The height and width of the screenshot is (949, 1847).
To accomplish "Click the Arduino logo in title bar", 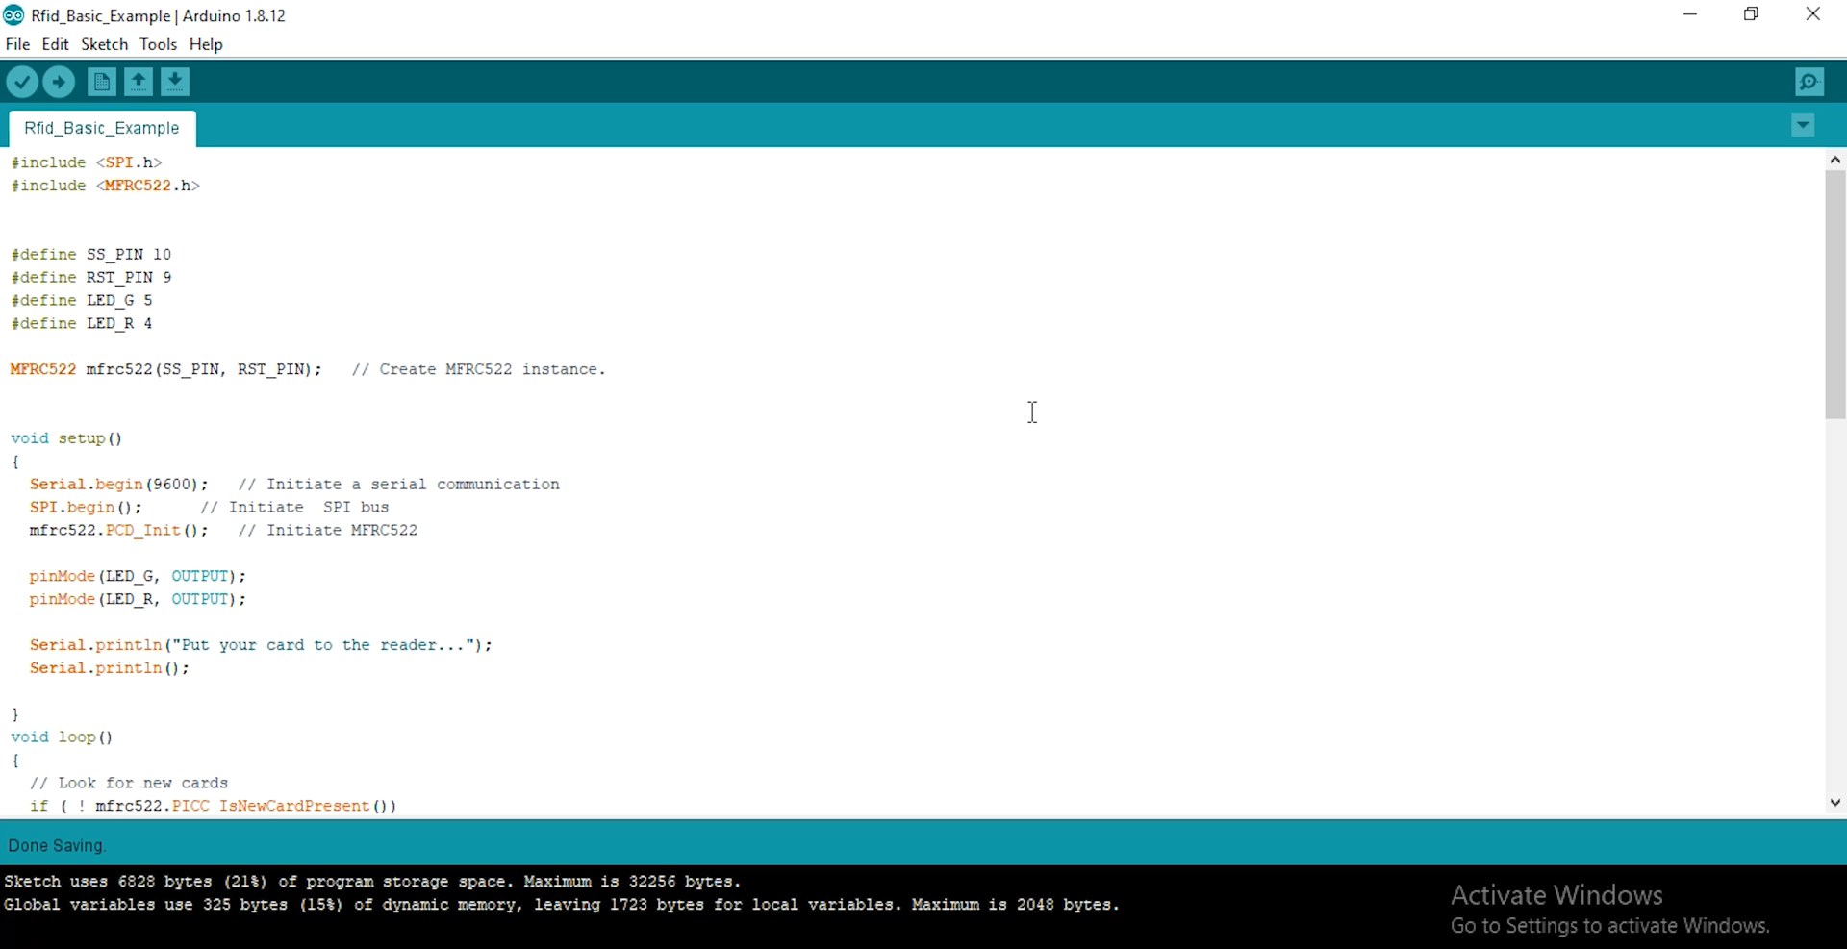I will [13, 15].
